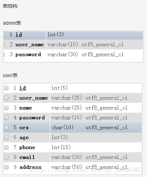Click the varchar(16) type of password row
The width and height of the screenshot is (147, 177).
(x=67, y=118)
